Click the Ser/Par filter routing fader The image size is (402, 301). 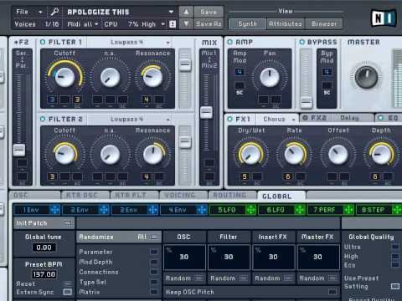tap(19, 150)
